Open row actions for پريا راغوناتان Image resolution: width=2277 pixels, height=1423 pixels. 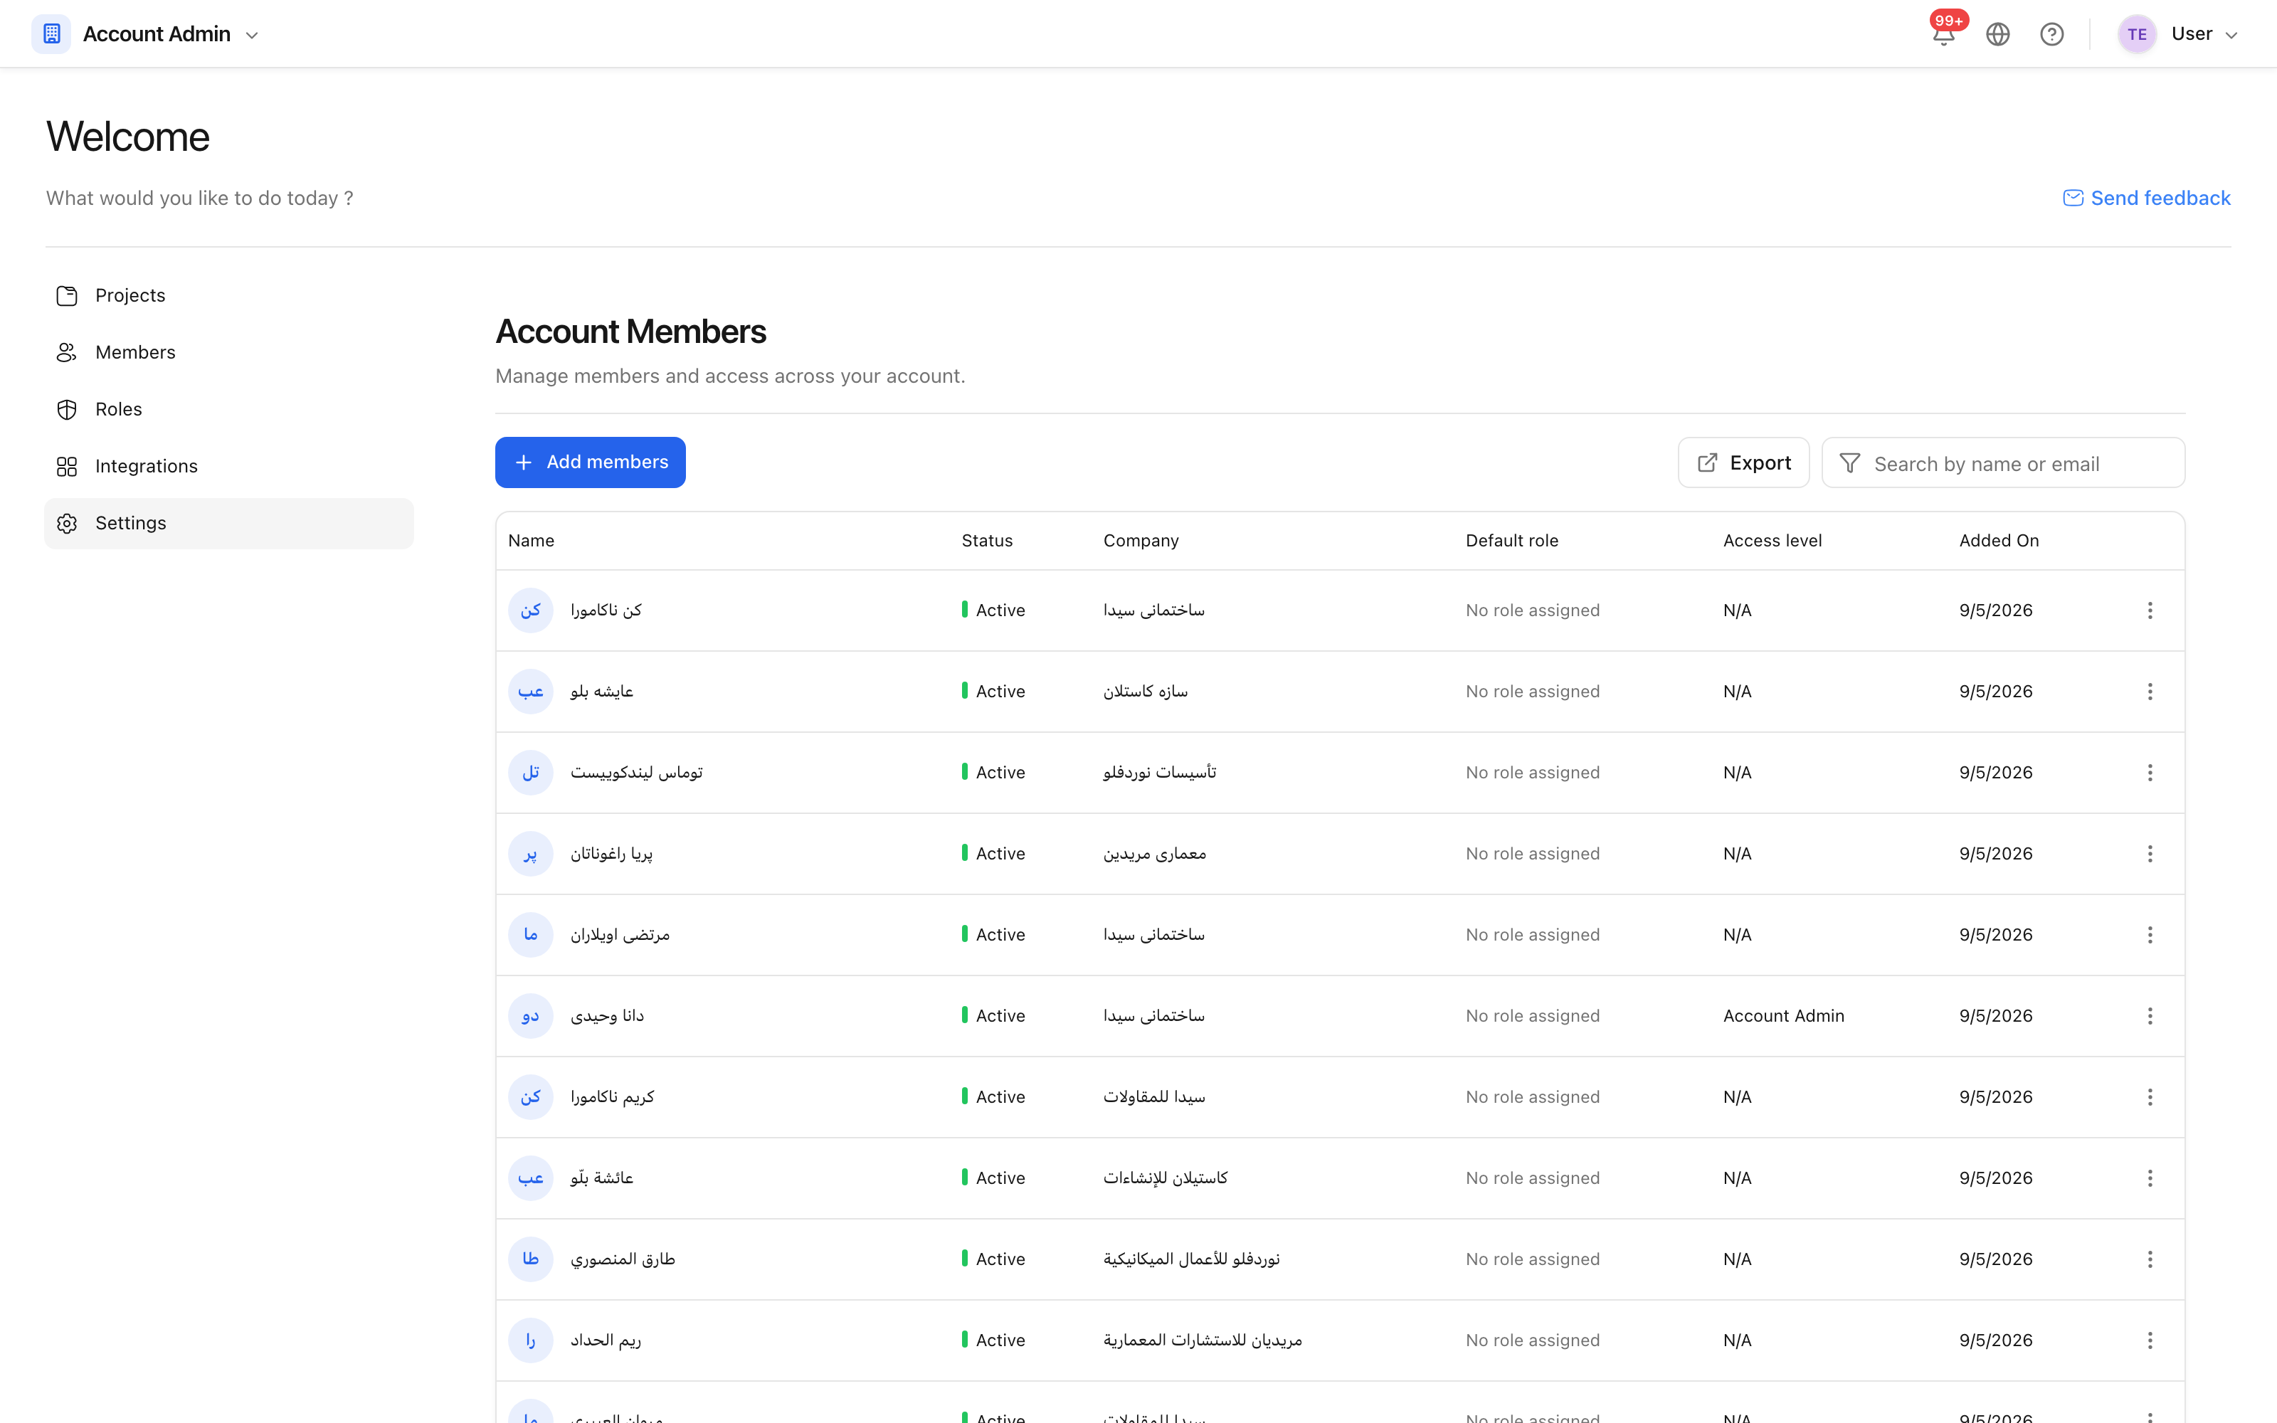tap(2150, 854)
